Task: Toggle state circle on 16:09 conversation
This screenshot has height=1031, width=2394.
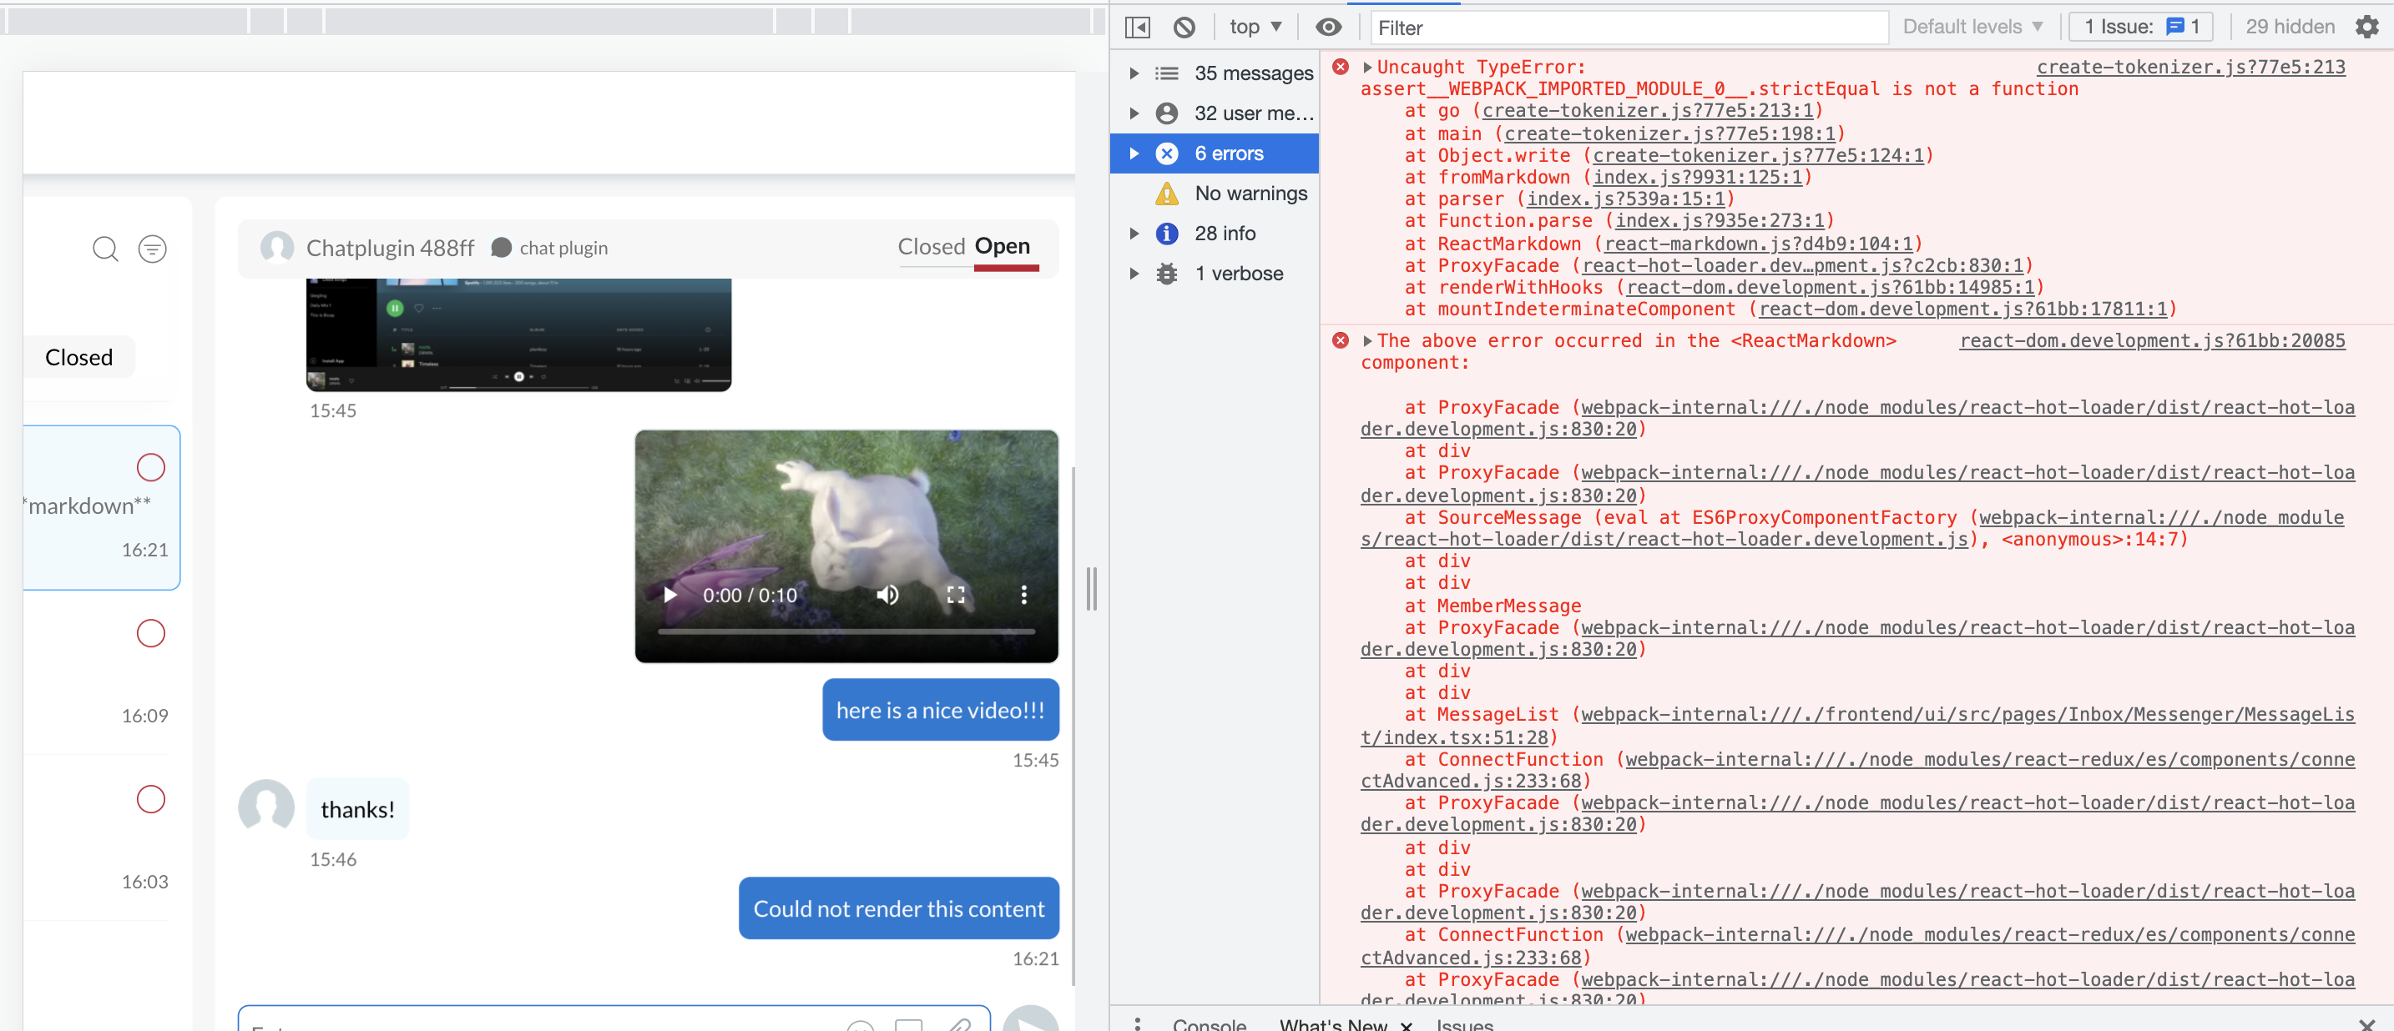Action: 150,632
